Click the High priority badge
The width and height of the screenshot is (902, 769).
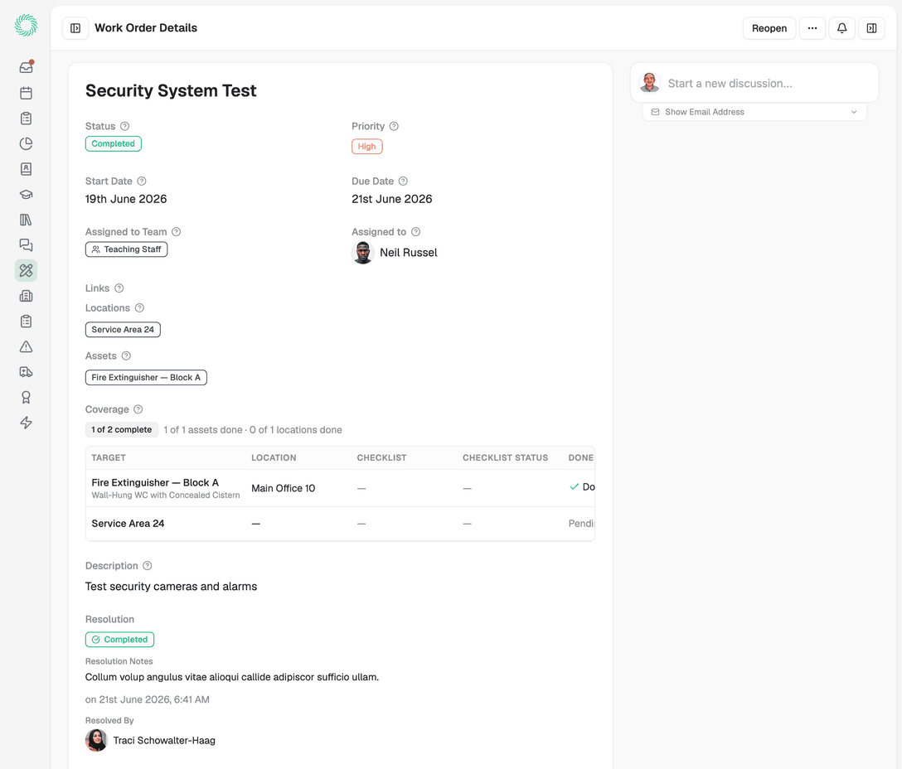[x=367, y=147]
